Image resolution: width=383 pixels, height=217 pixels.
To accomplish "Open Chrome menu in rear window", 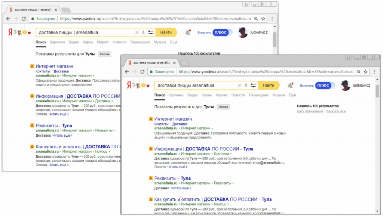I will point(272,19).
